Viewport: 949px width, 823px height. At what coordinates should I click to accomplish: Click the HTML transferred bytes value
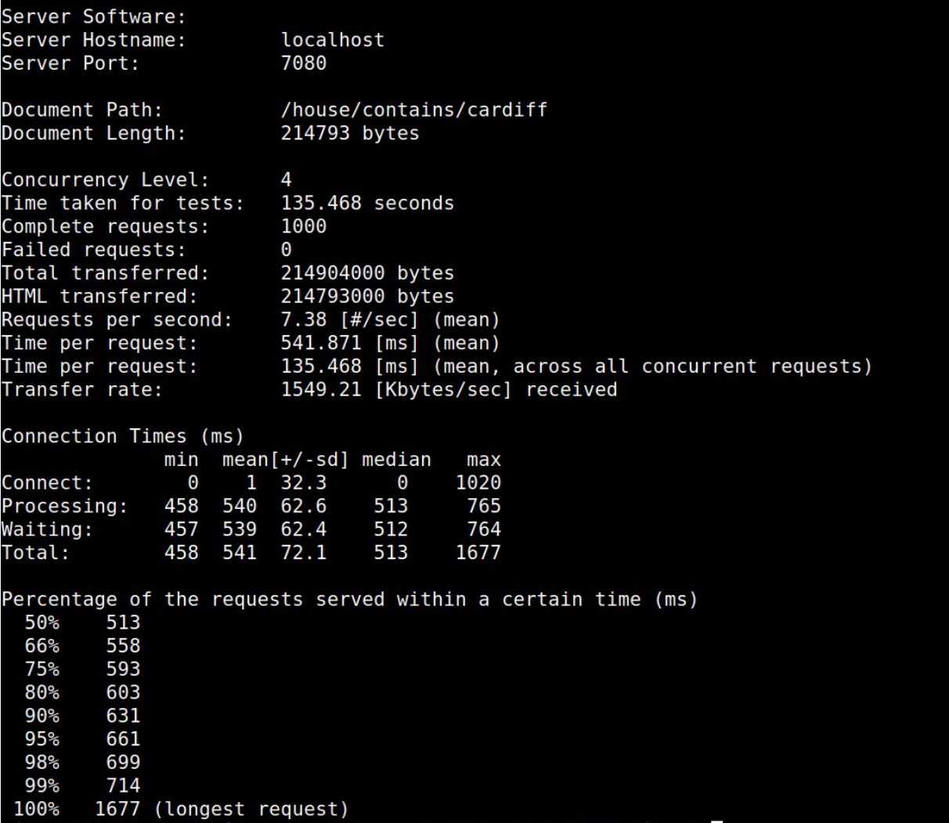click(x=367, y=297)
